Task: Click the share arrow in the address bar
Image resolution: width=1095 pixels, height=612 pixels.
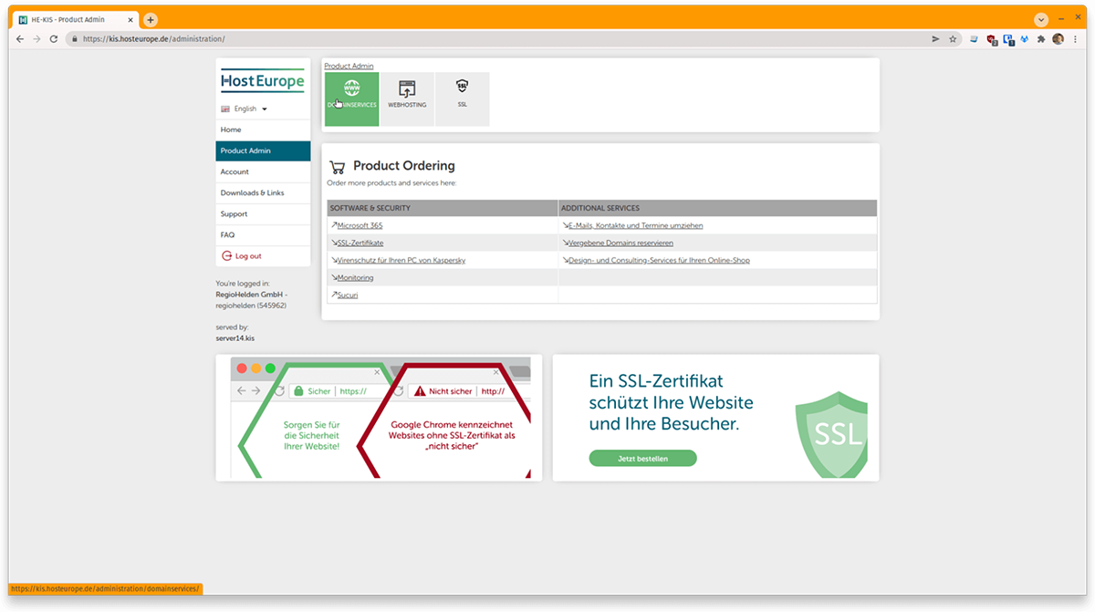Action: coord(935,39)
